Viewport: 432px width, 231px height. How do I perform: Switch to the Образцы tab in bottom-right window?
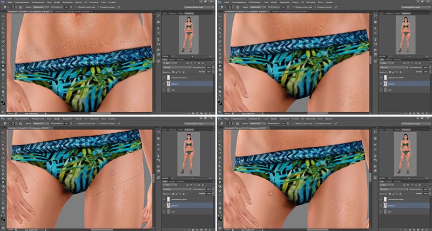[x=389, y=130]
